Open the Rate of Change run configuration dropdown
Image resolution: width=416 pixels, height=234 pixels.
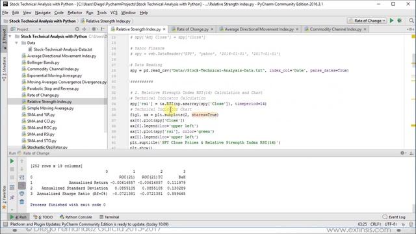367,21
